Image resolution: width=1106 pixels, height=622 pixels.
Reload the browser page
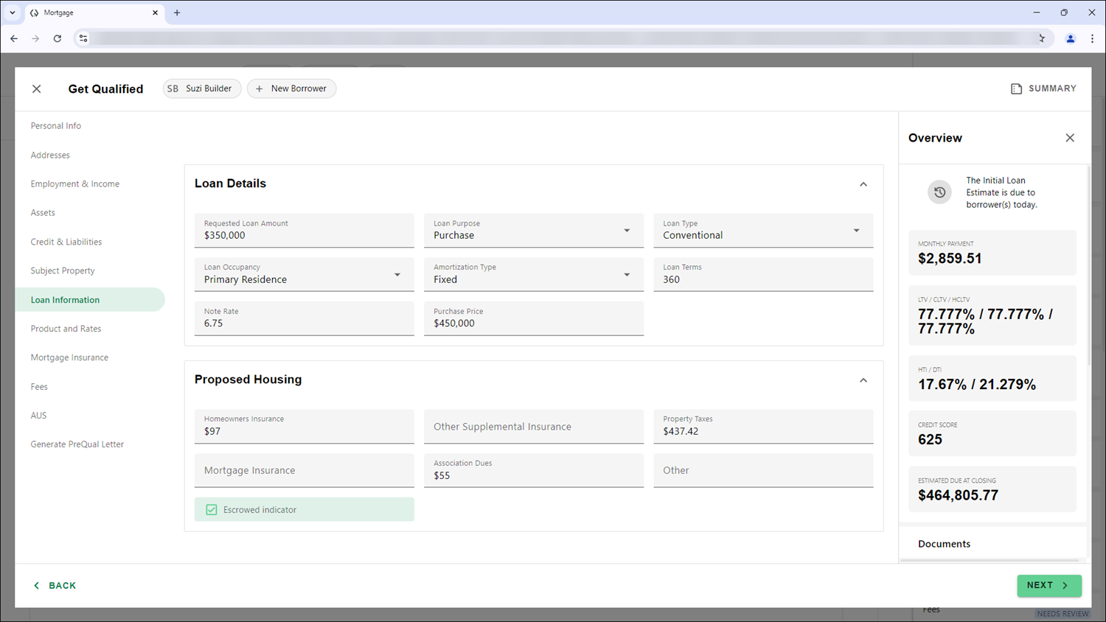click(58, 38)
